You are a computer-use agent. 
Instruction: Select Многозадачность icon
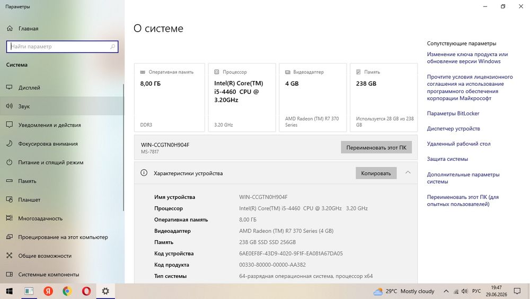click(x=10, y=219)
